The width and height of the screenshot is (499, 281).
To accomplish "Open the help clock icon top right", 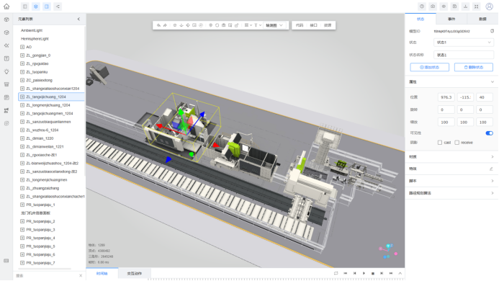I will click(x=422, y=6).
